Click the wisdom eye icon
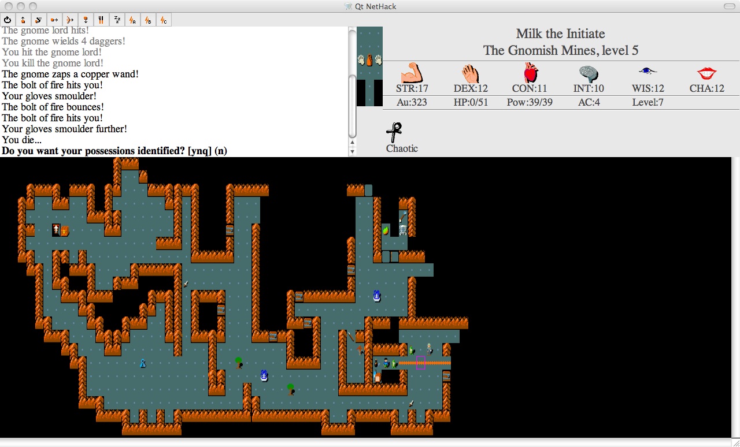Viewport: 740px width, 447px height. tap(648, 71)
